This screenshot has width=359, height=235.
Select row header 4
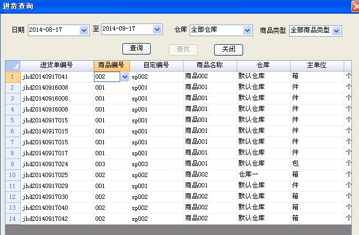pos(13,109)
